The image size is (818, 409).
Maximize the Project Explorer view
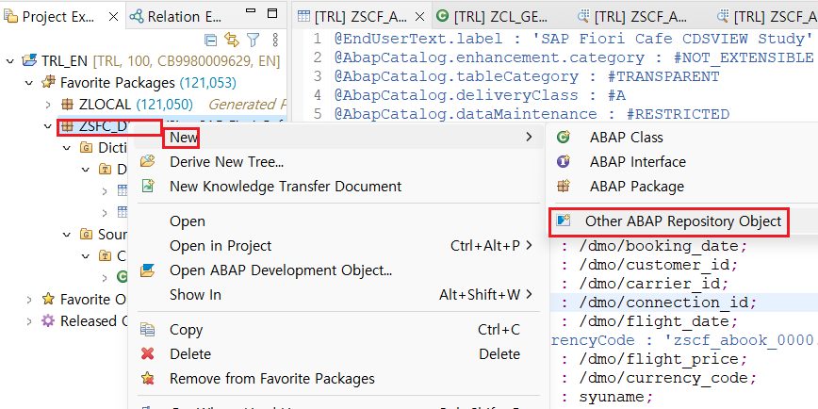coord(272,12)
